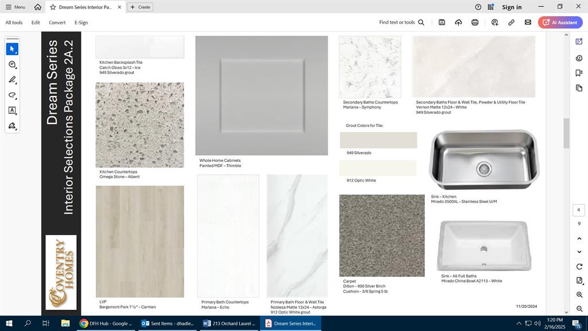Image resolution: width=588 pixels, height=331 pixels.
Task: Choose the highlighter pen tool
Action: 12,80
